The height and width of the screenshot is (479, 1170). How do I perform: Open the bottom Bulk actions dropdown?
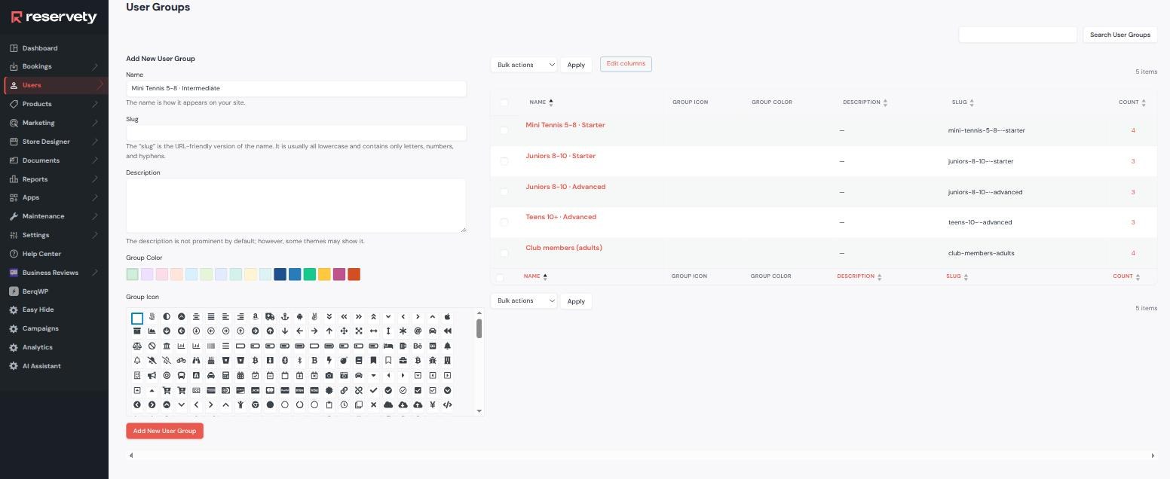click(524, 301)
